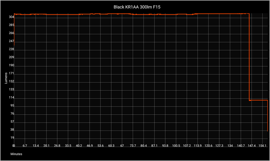270x161 pixels.
Task: Select the 154.1 minute tick label
Action: pos(263,146)
